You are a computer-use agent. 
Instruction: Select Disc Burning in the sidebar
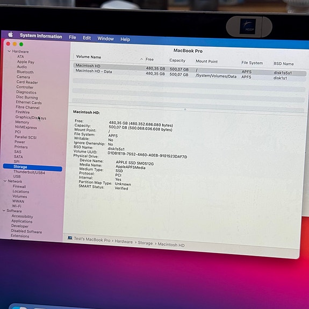(27, 97)
